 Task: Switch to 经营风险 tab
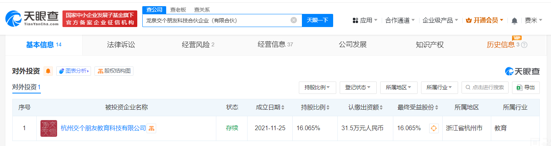tap(198, 45)
